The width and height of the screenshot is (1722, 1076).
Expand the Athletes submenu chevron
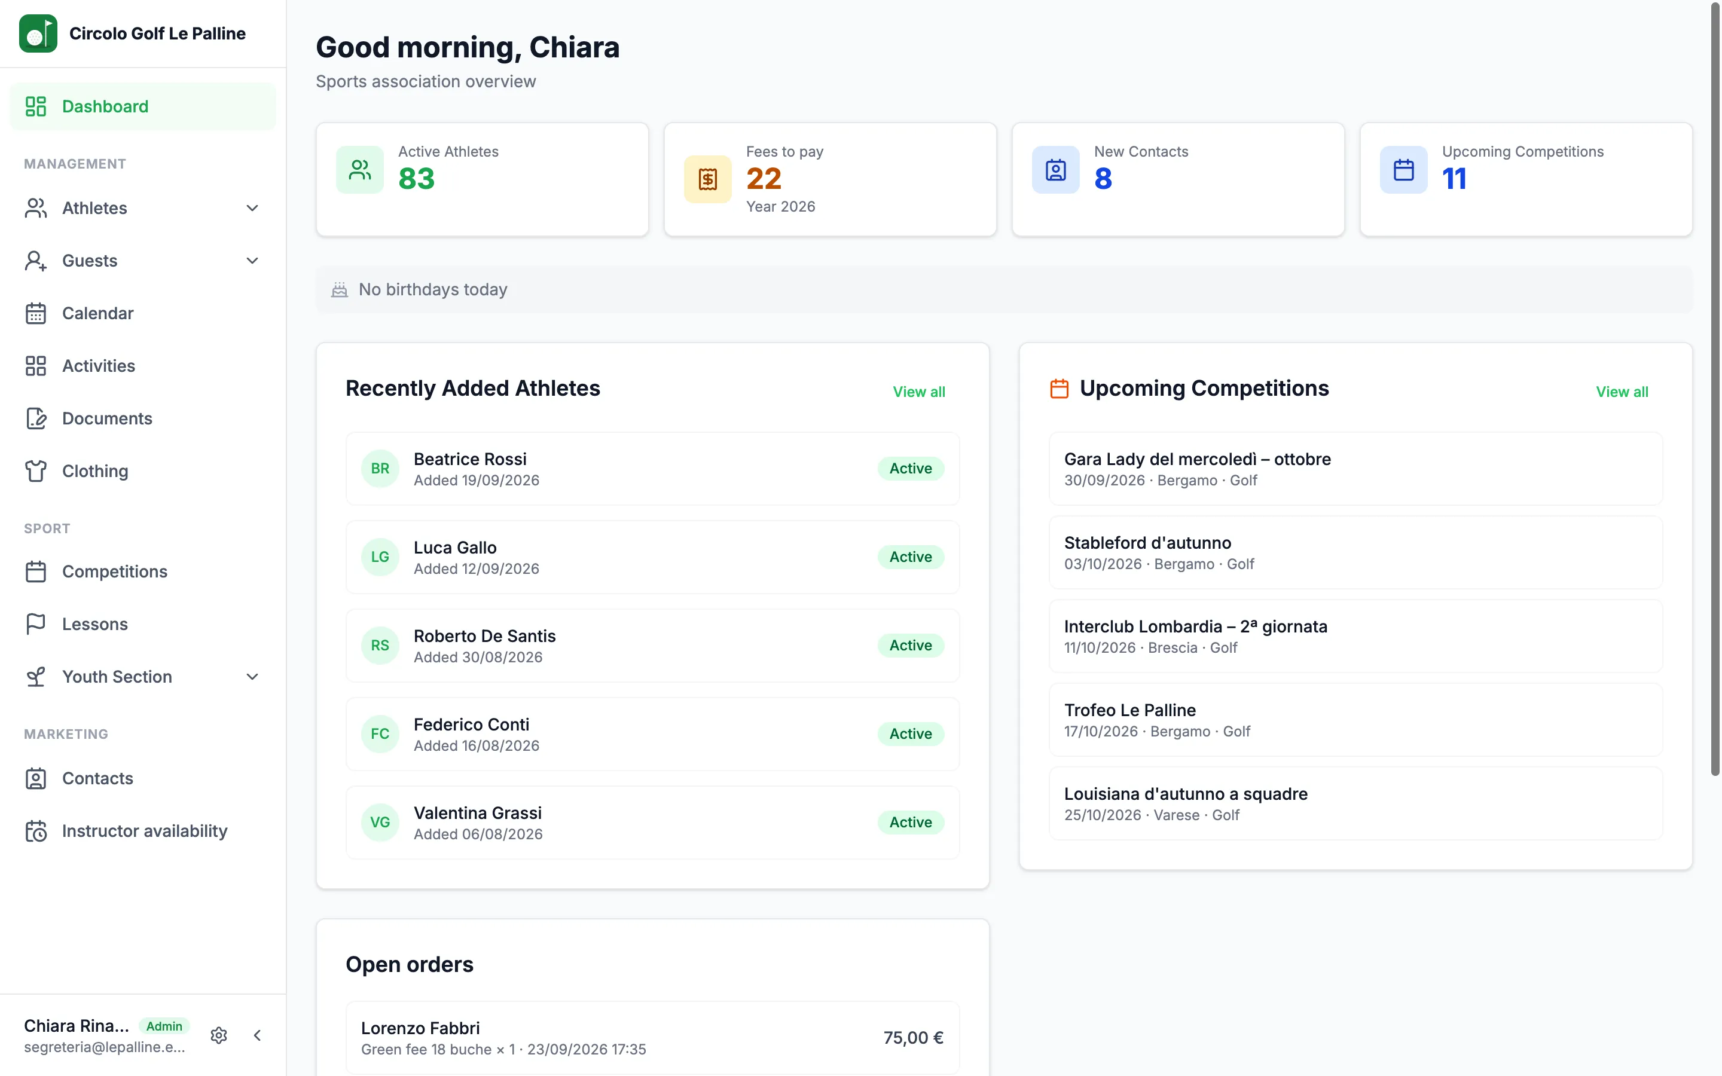[252, 208]
